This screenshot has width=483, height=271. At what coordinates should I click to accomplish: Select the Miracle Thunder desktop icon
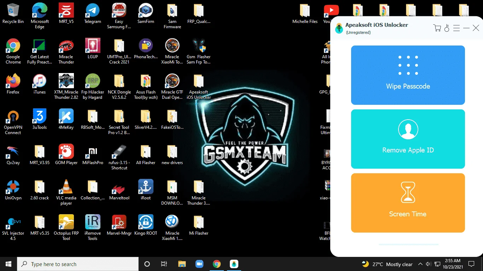[x=66, y=51]
